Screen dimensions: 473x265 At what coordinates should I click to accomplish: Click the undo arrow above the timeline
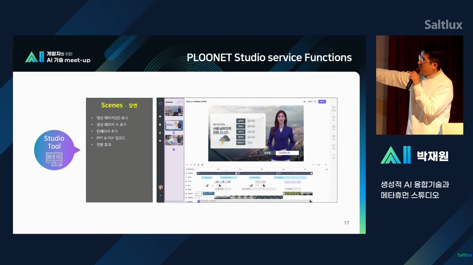coord(187,165)
